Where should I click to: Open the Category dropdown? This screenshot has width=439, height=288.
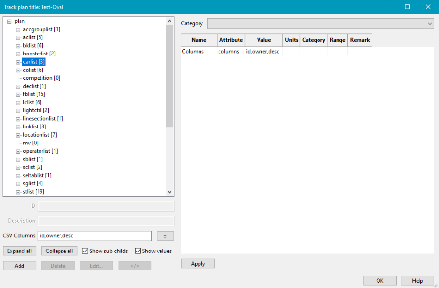point(320,23)
